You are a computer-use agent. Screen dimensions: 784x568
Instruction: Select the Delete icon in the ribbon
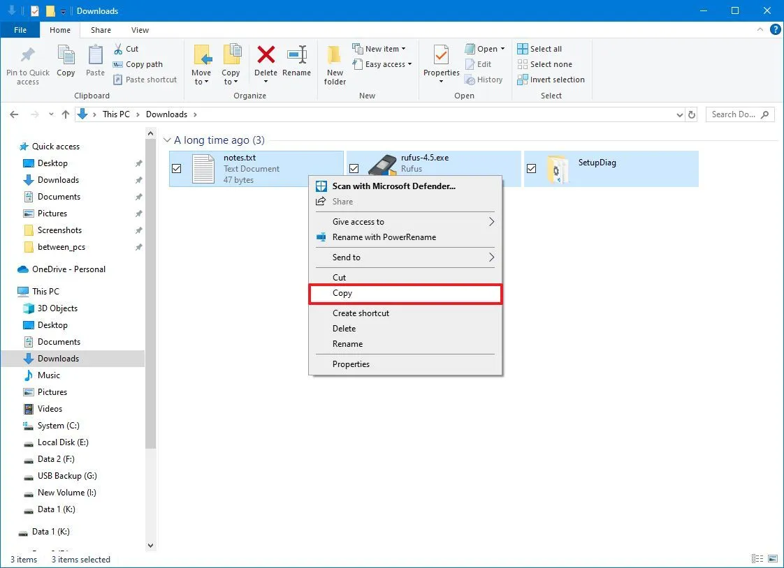(266, 63)
